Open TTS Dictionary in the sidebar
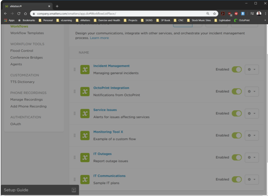 click(x=22, y=82)
